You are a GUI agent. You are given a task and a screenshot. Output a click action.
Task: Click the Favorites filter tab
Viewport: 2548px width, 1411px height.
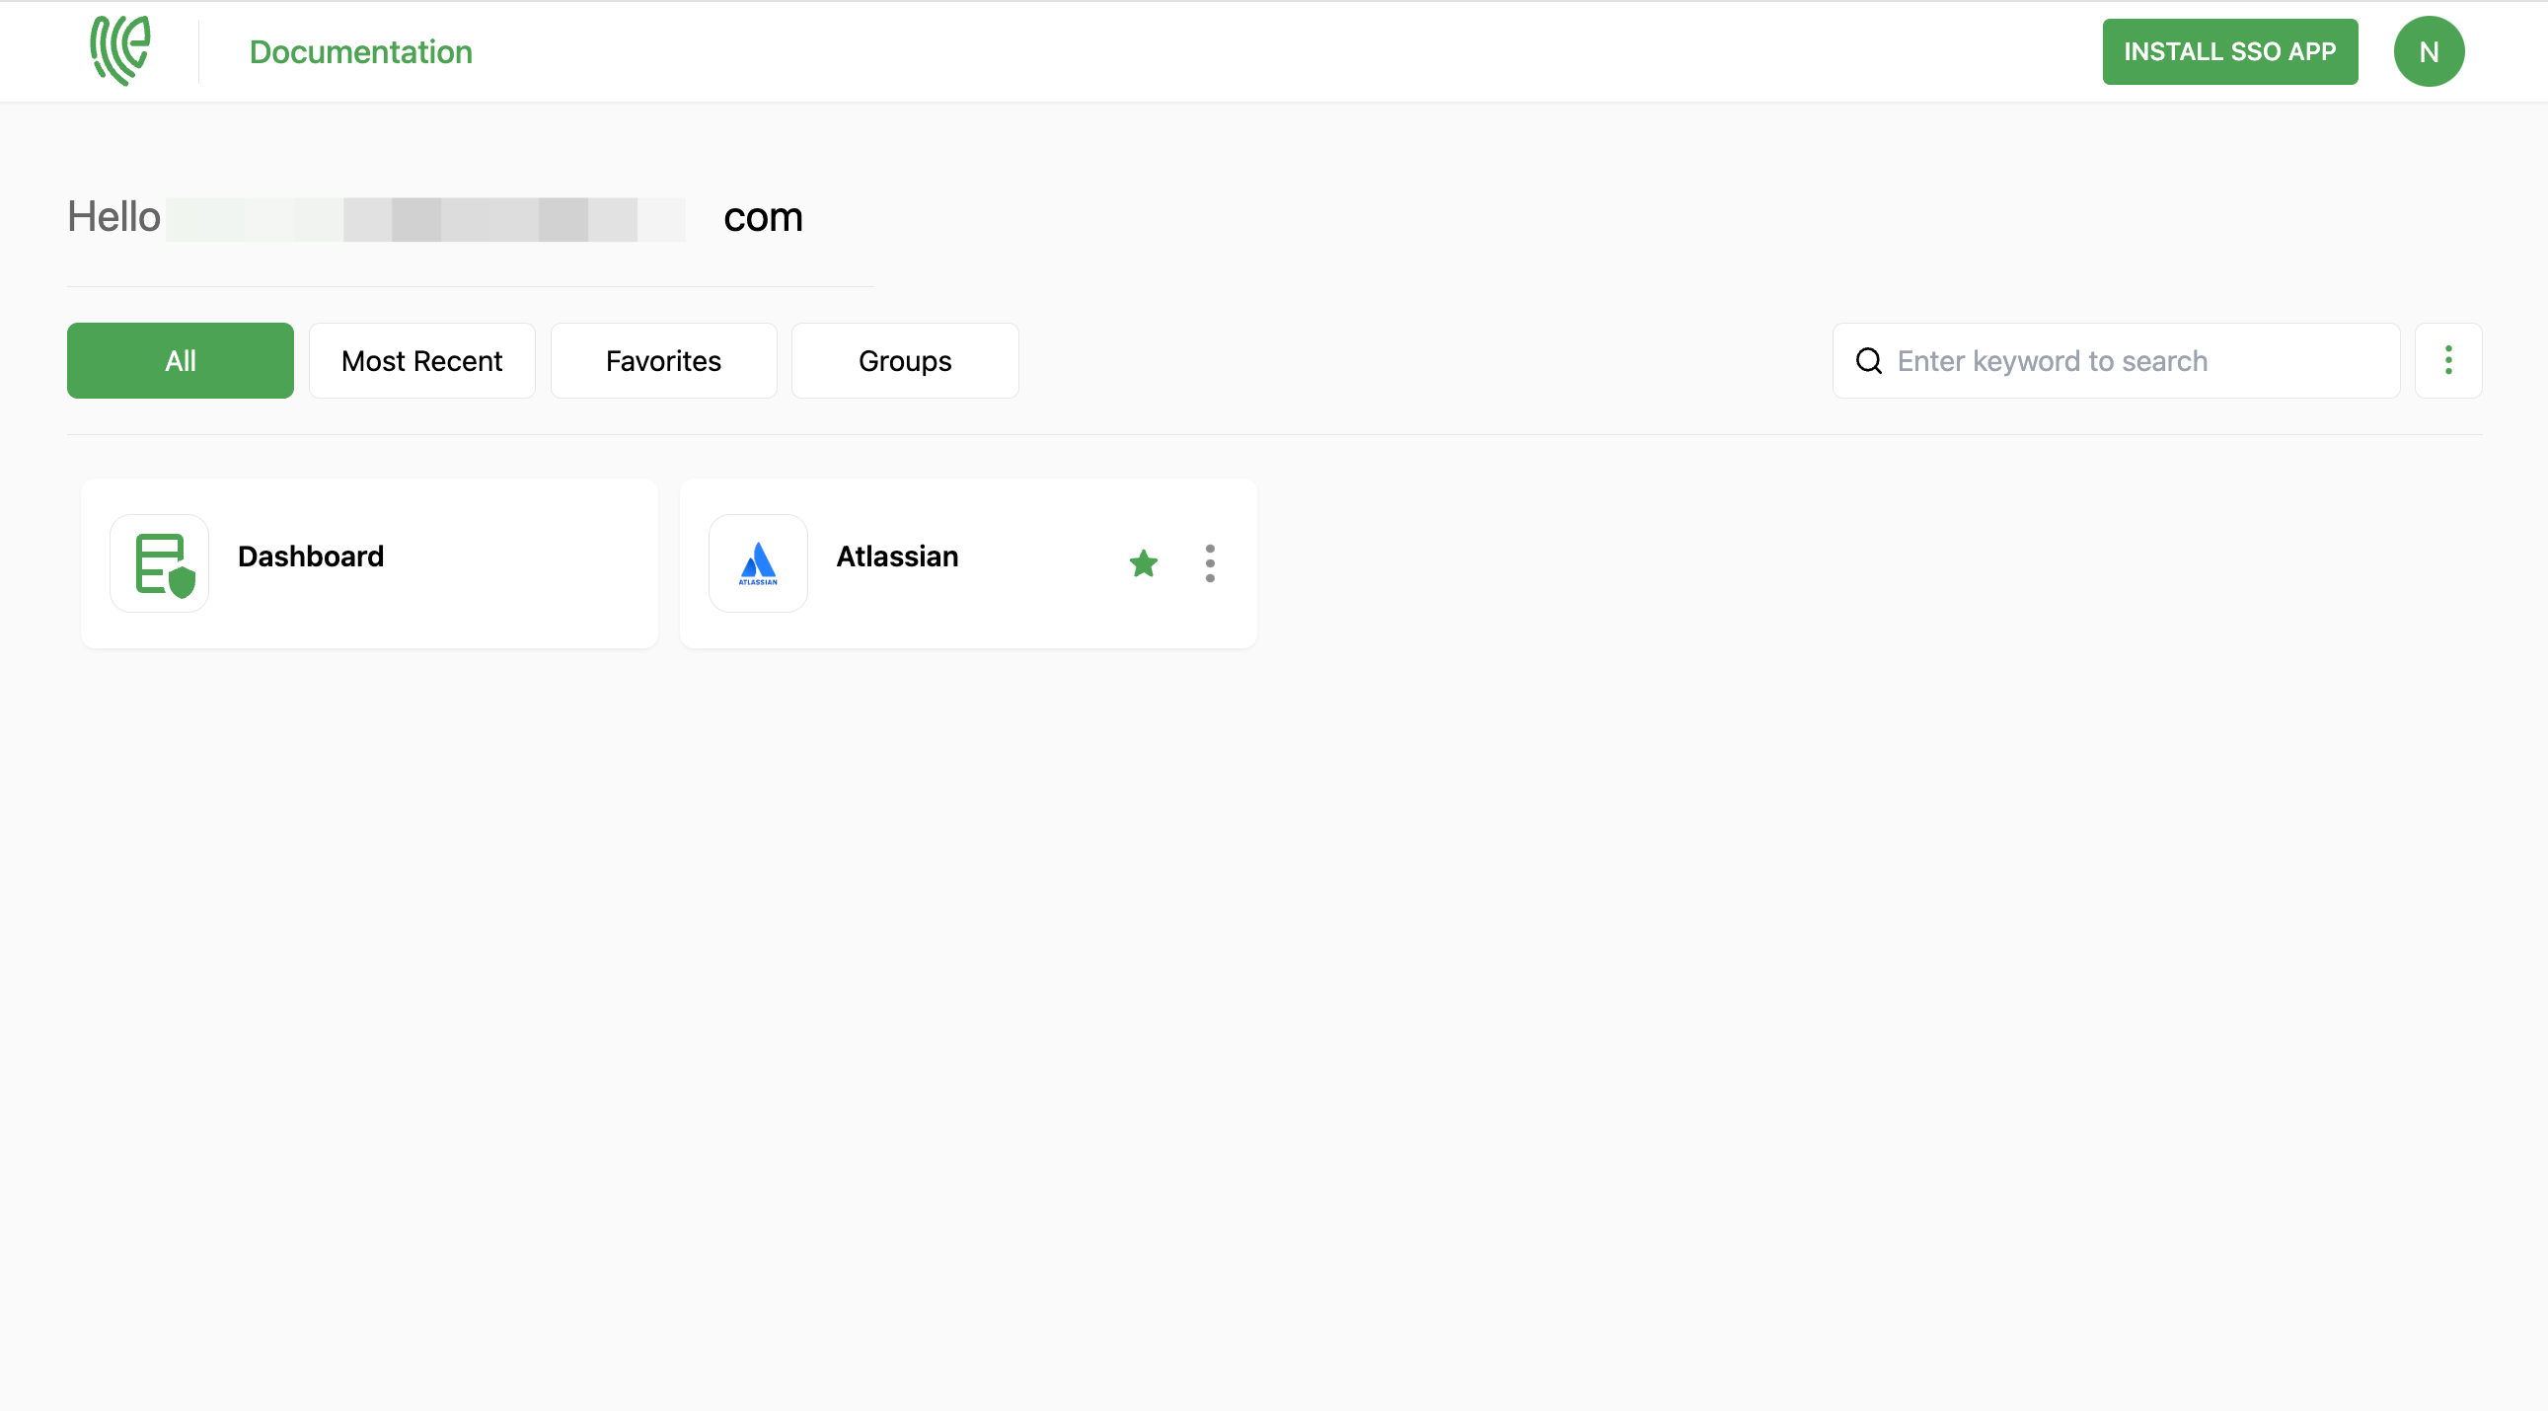pos(663,360)
